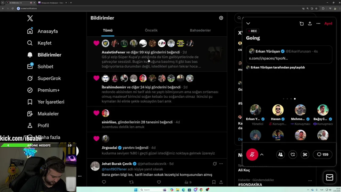Open #SONDAKİKA trending hashtag
The image size is (341, 192).
click(250, 185)
